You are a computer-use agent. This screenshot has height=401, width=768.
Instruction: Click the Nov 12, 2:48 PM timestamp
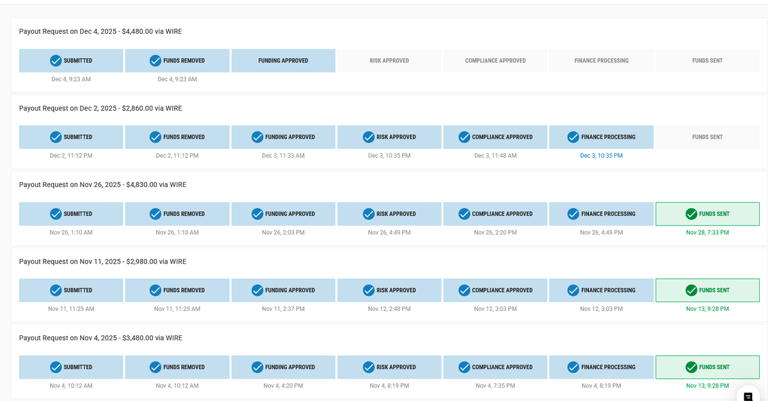(389, 309)
